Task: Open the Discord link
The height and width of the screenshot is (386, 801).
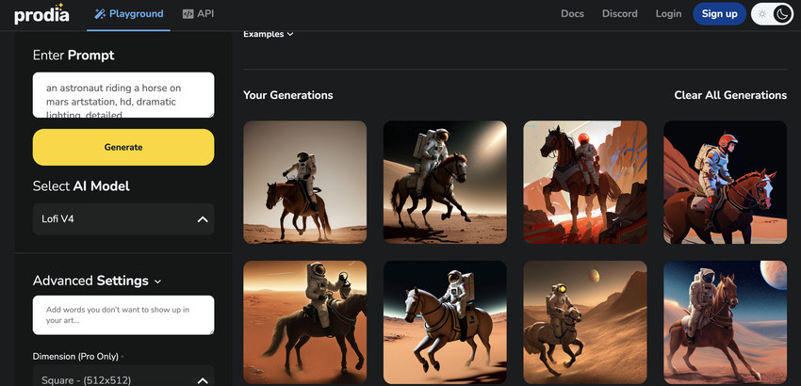Action: point(620,14)
